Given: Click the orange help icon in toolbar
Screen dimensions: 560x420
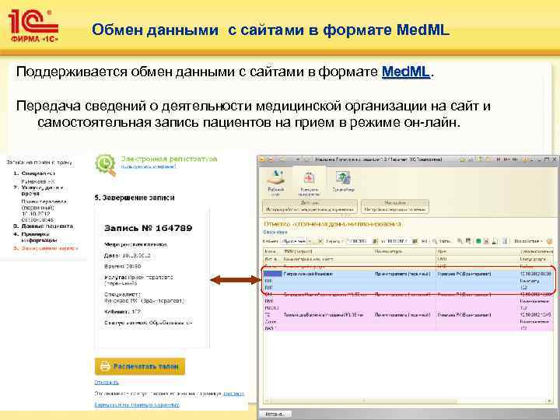Looking at the screenshot, I should coord(549,241).
